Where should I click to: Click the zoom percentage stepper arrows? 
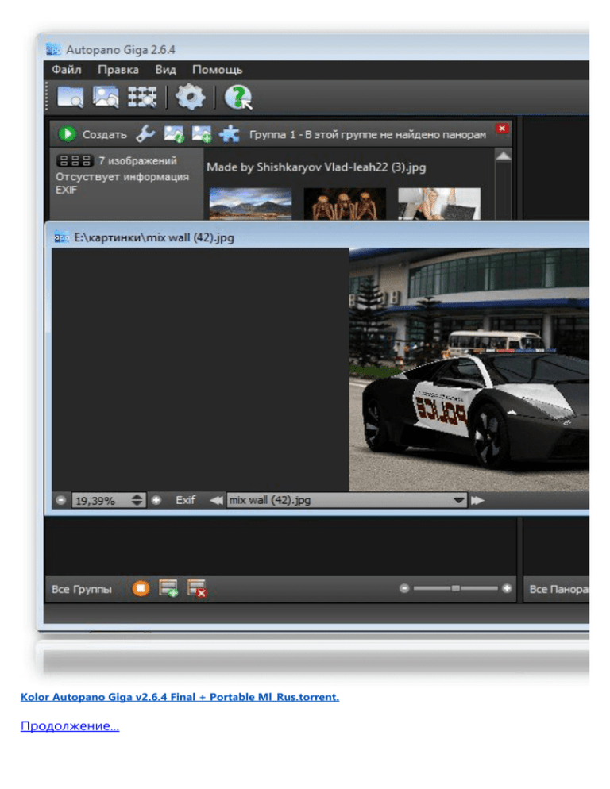[137, 501]
